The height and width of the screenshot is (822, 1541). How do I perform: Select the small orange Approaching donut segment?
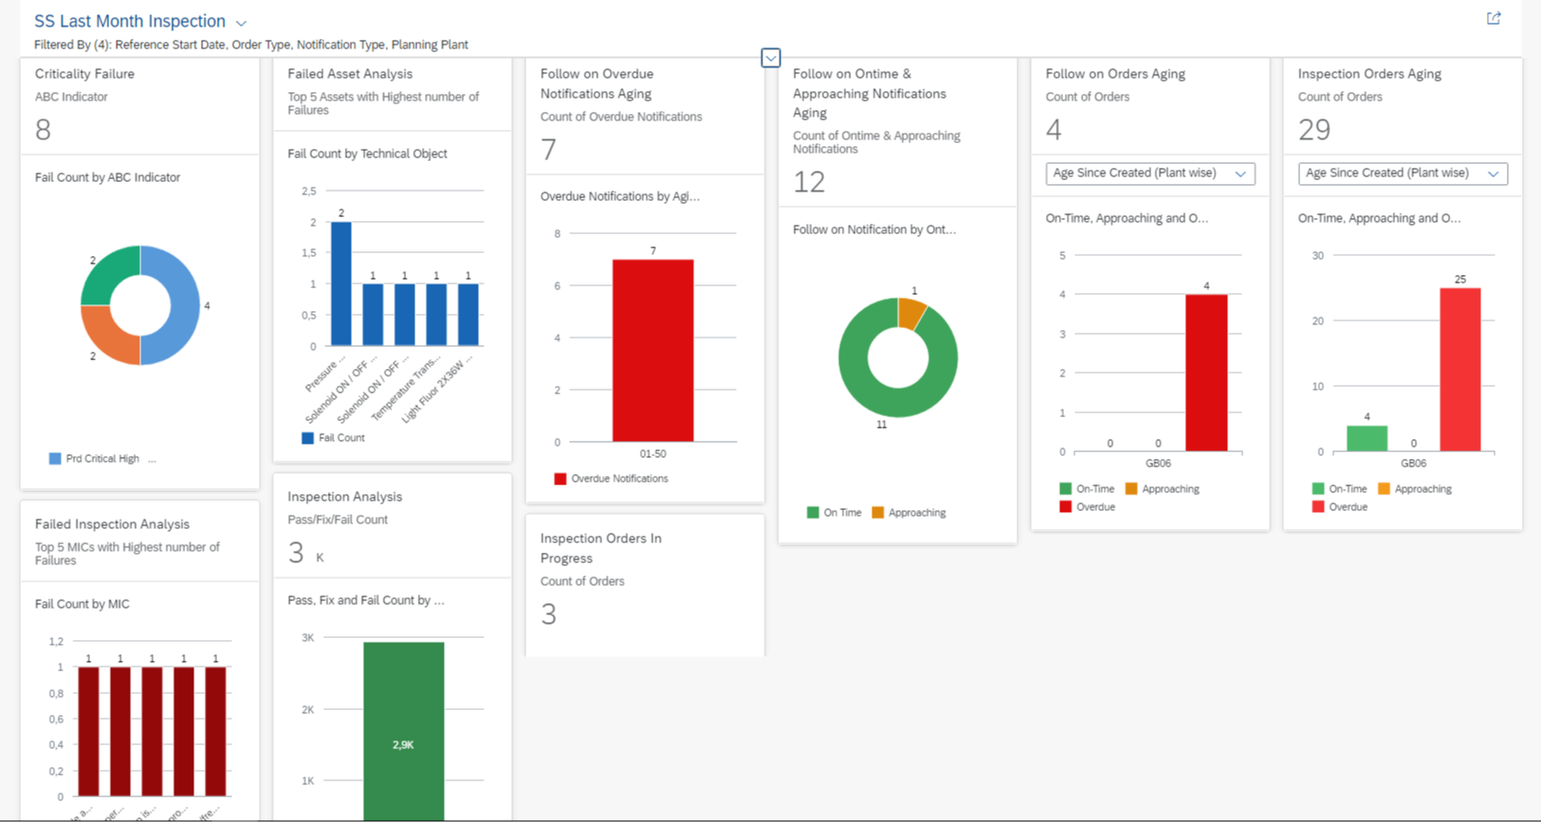911,313
